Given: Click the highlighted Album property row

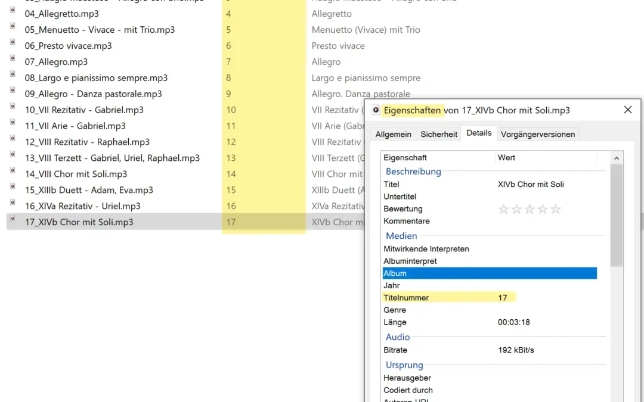Looking at the screenshot, I should [x=489, y=273].
